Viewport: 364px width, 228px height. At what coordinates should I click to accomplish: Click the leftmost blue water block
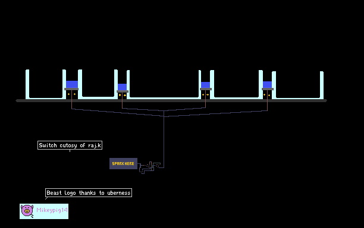[x=72, y=84]
